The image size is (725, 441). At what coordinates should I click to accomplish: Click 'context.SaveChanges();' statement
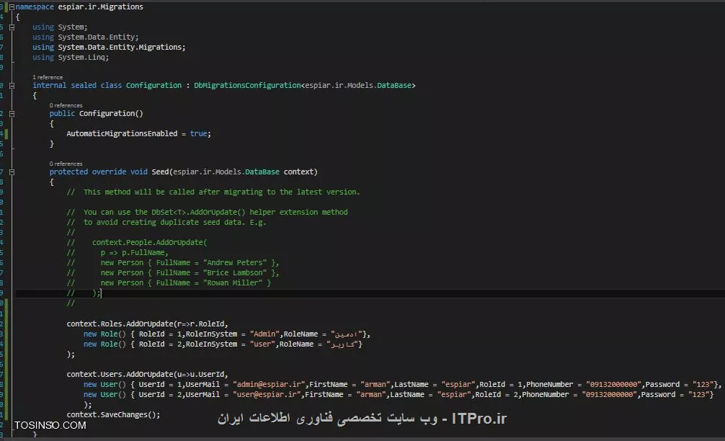coord(113,415)
